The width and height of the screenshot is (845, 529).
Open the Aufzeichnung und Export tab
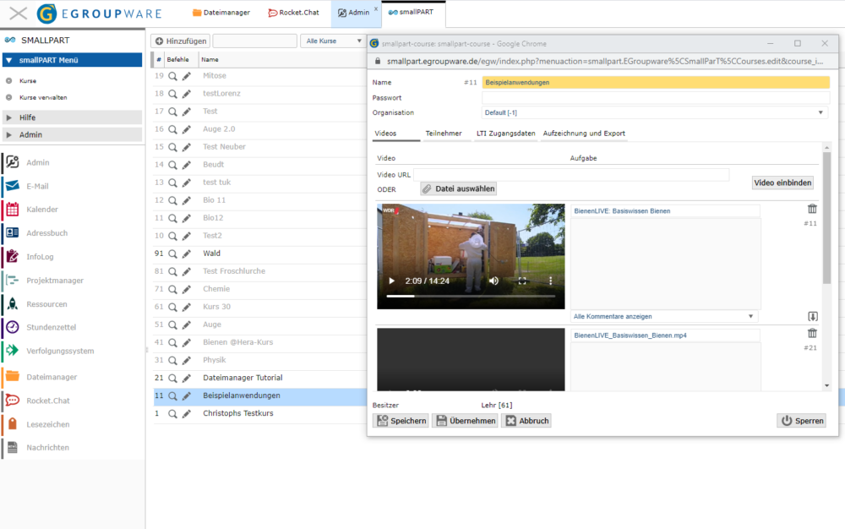pyautogui.click(x=583, y=134)
